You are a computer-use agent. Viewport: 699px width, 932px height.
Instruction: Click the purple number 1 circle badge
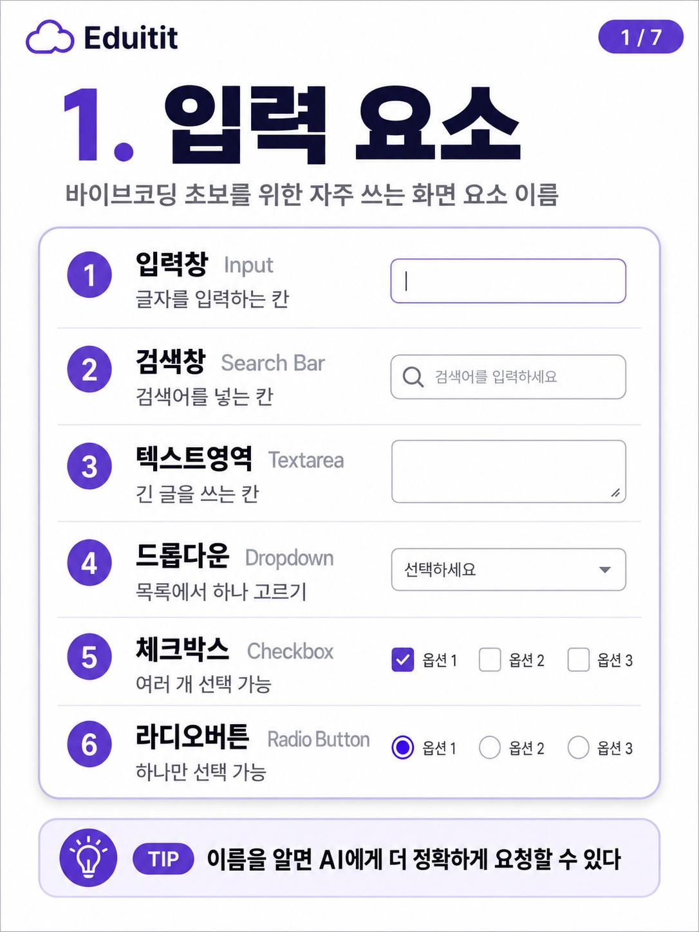[89, 275]
